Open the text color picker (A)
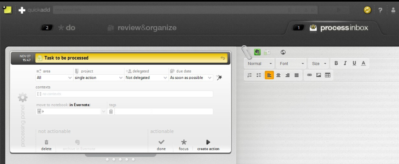The image size is (399, 164). pyautogui.click(x=363, y=63)
